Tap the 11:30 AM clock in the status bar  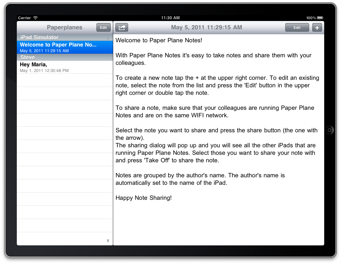pyautogui.click(x=170, y=18)
